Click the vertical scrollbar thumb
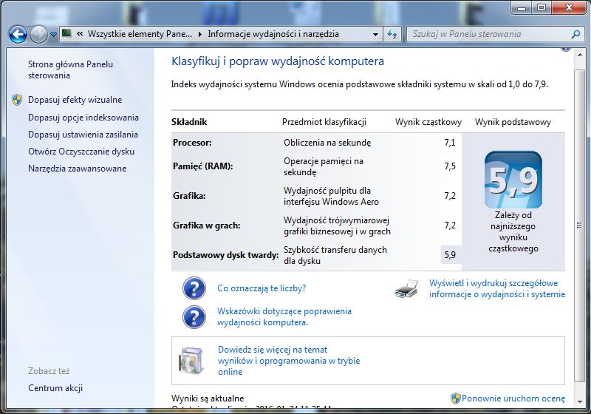The image size is (591, 414). tap(579, 225)
